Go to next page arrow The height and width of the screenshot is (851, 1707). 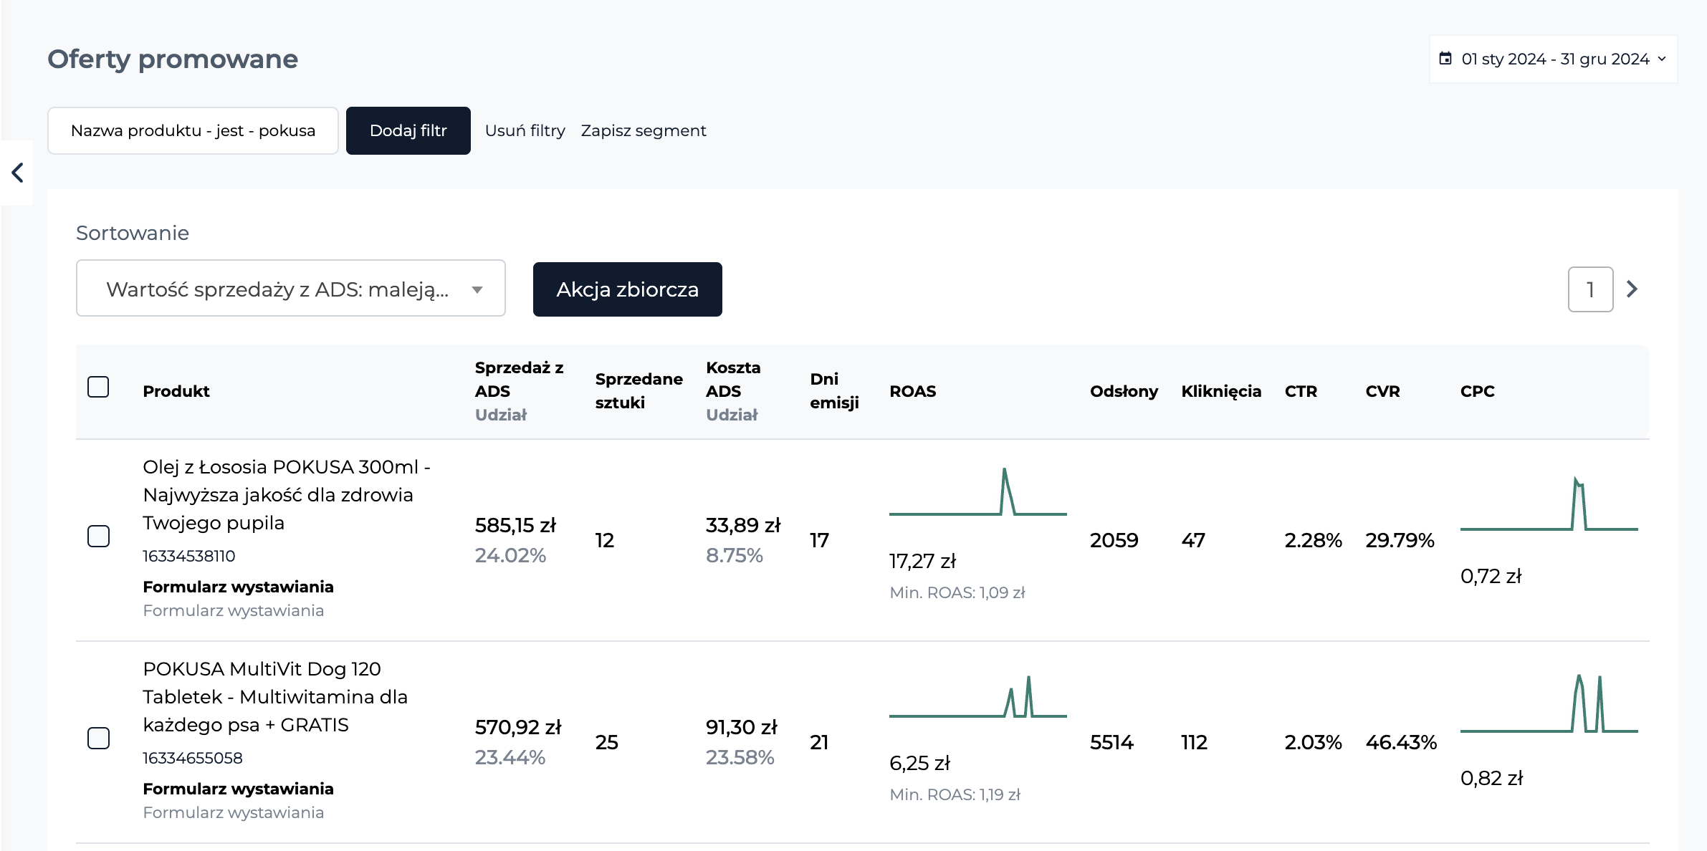click(x=1632, y=289)
